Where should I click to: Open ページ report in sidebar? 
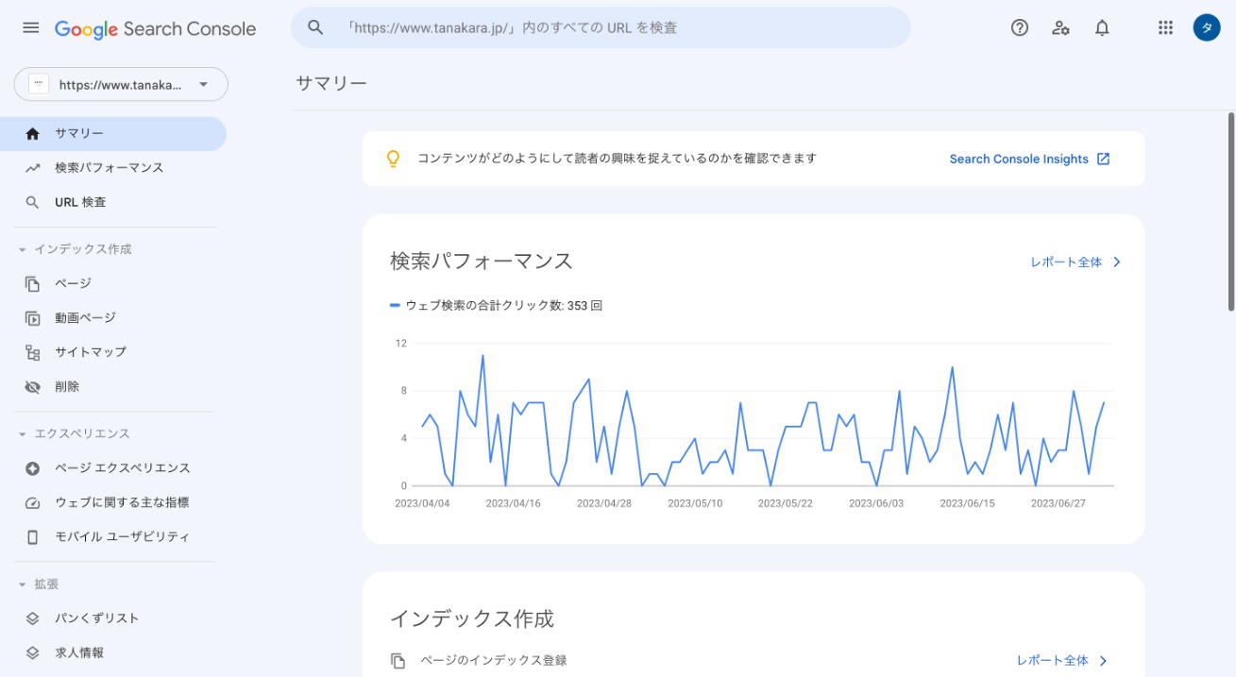[113, 283]
